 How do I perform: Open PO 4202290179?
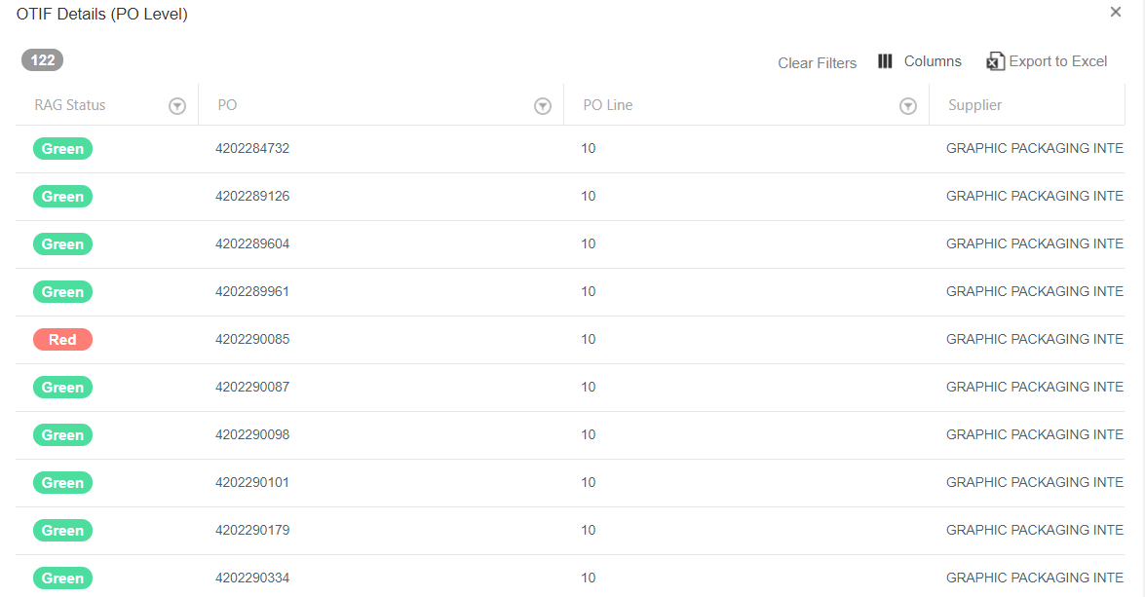(252, 530)
